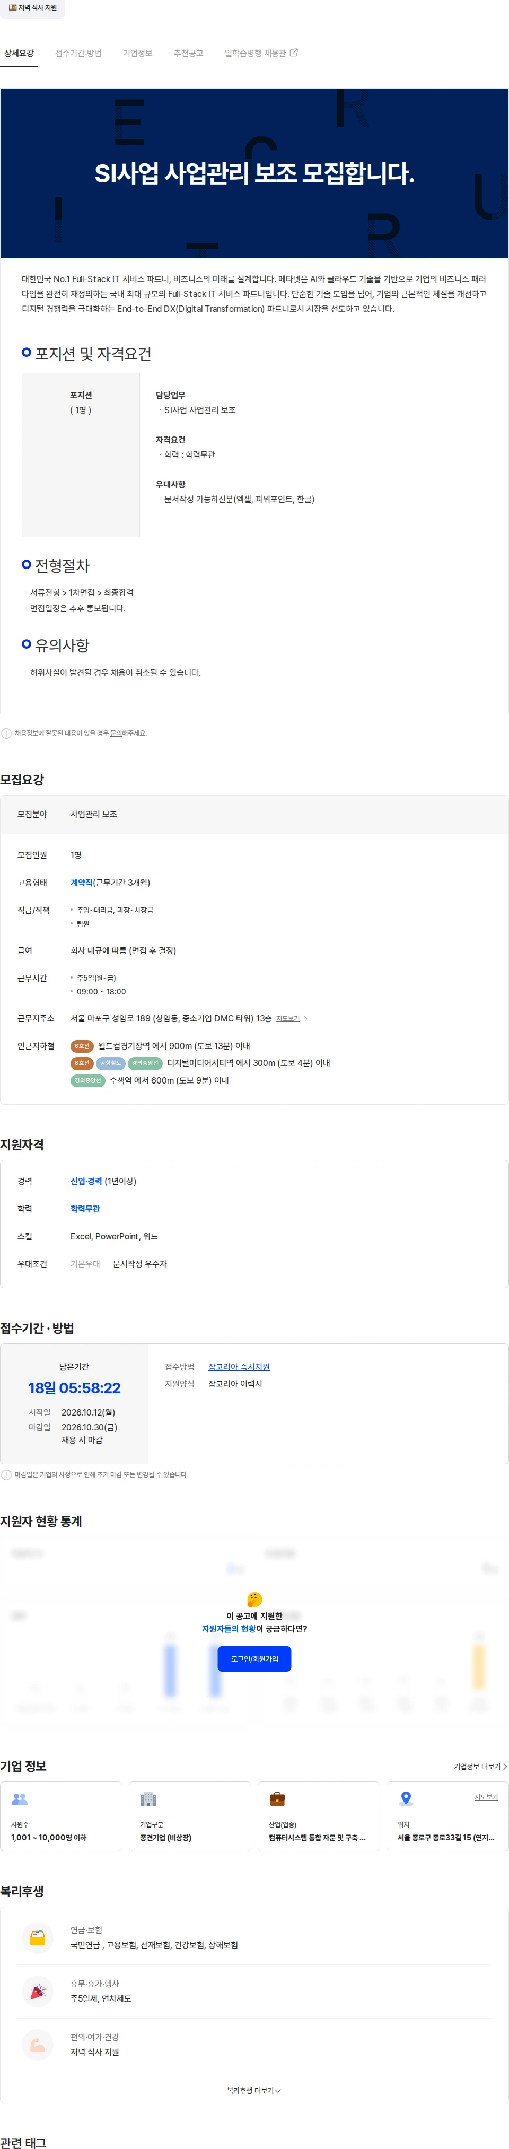Click the 저녁 식사 지원 tag at top

pyautogui.click(x=32, y=7)
